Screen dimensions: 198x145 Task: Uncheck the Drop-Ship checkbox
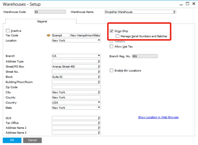(111, 31)
